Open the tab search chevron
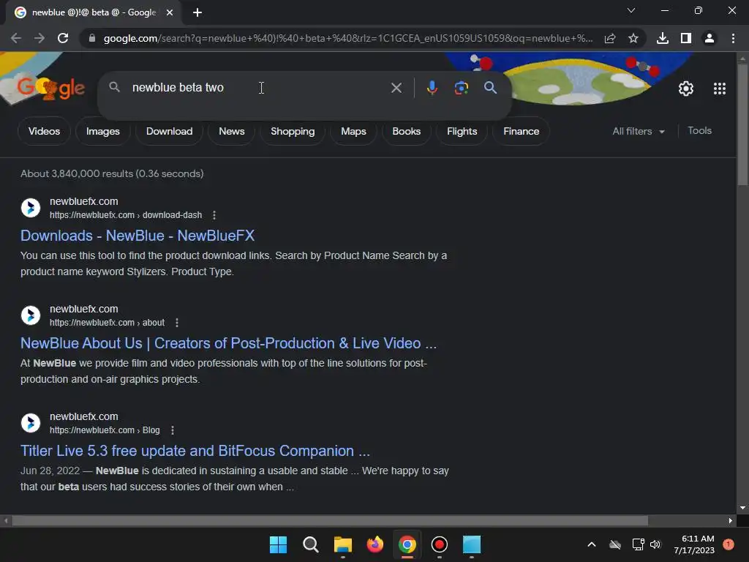 pos(631,10)
